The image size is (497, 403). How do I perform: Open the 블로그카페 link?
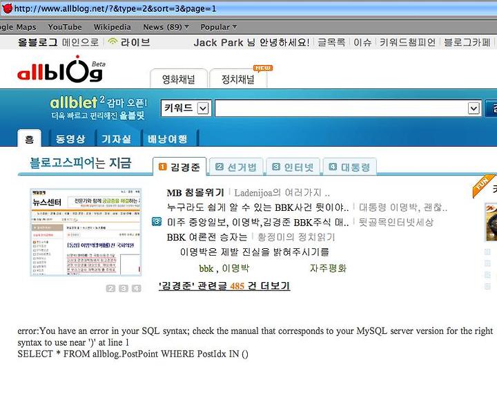[x=467, y=42]
